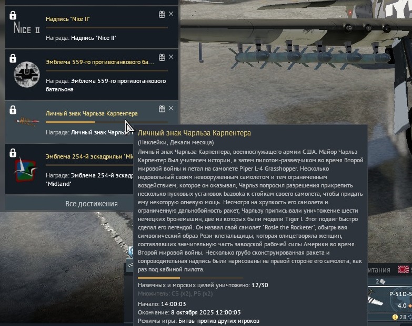Viewport: 412px width, 326px height.
Task: Select 'Nice II' decal thumbnail
Action: (26, 27)
